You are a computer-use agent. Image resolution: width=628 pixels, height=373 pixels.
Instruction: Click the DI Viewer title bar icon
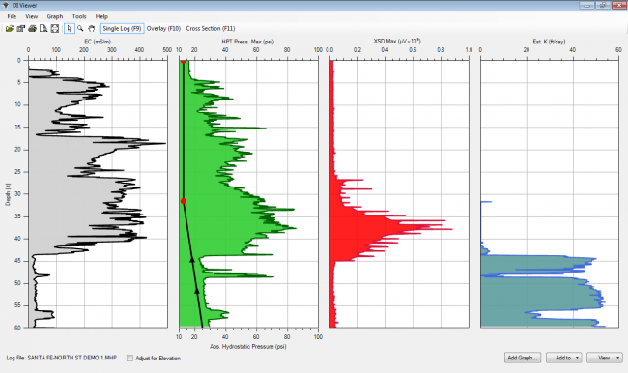[6, 5]
